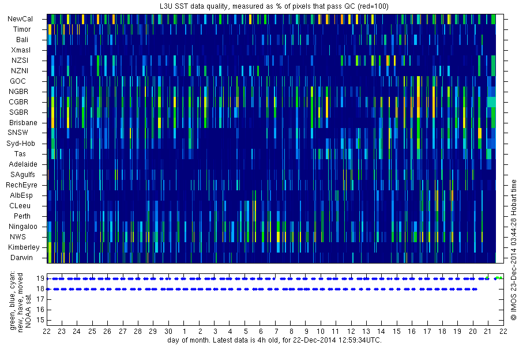Click satellite number 19 on lower axis
This screenshot has width=519, height=346.
click(40, 279)
